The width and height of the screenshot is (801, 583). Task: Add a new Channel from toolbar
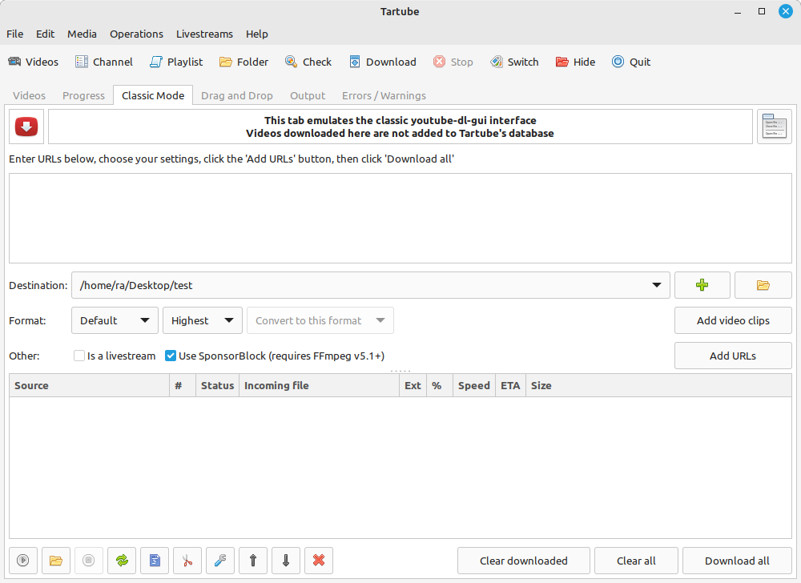pyautogui.click(x=103, y=62)
